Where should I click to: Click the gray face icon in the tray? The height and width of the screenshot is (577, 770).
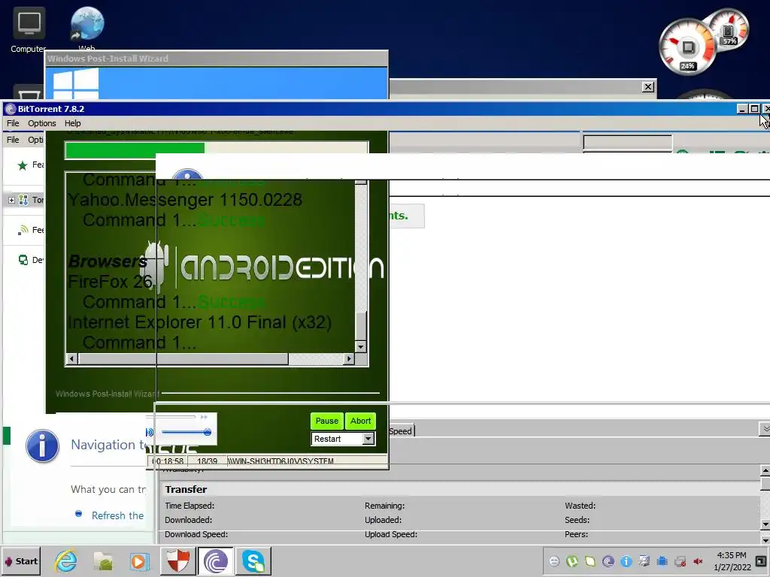554,561
